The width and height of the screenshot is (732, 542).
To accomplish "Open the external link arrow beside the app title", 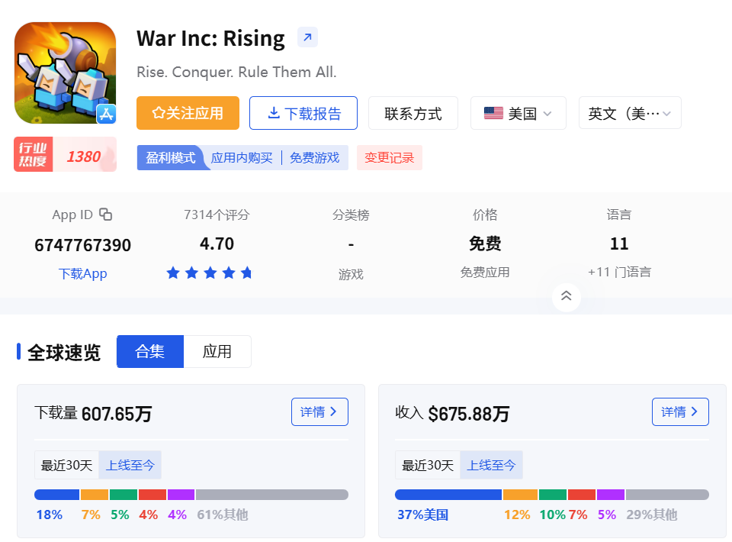I will coord(307,37).
